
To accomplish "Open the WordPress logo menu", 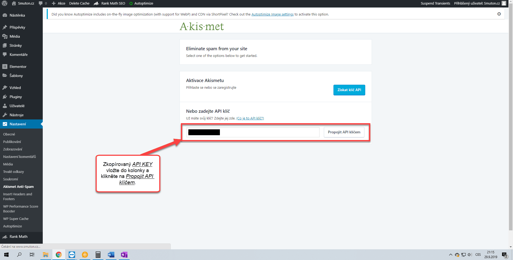I will click(x=5, y=3).
